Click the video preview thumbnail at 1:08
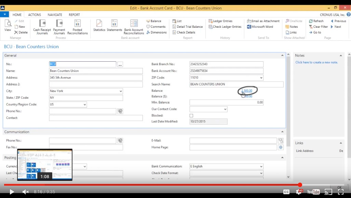This screenshot has width=351, height=198. pos(45,164)
